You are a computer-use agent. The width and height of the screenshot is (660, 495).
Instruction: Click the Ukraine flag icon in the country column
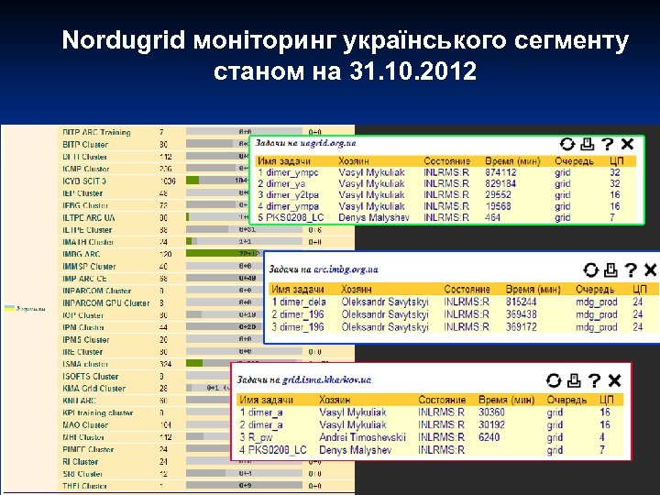click(x=9, y=309)
